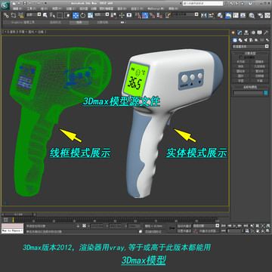Toggle the selection lock icon
272x272 pixels.
tap(78, 226)
